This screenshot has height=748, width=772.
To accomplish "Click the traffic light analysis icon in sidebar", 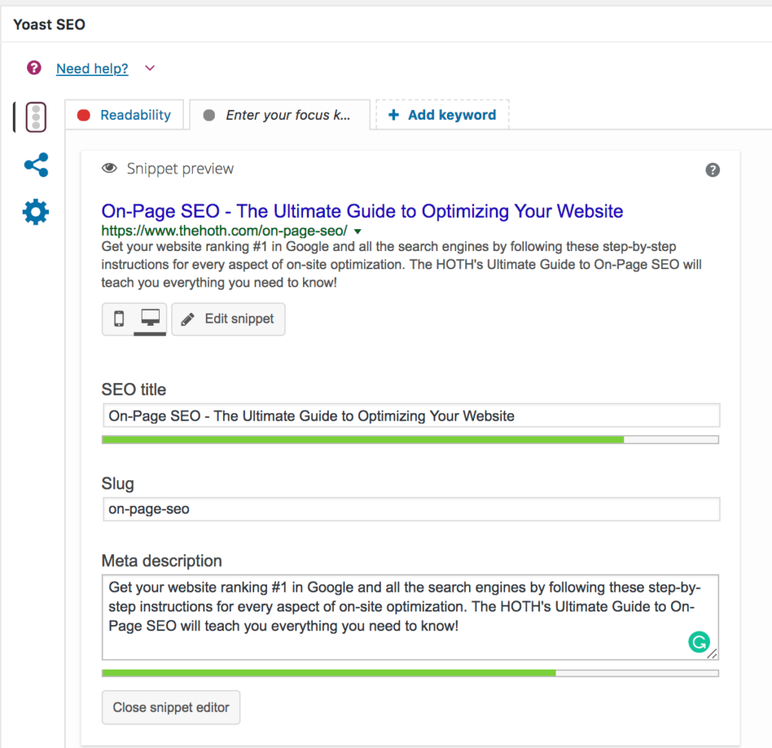I will pyautogui.click(x=35, y=117).
